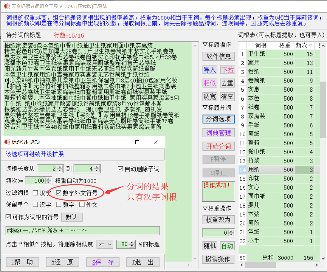327x272 pixels.
Task: Click the 词典管理 button
Action: pos(219,133)
